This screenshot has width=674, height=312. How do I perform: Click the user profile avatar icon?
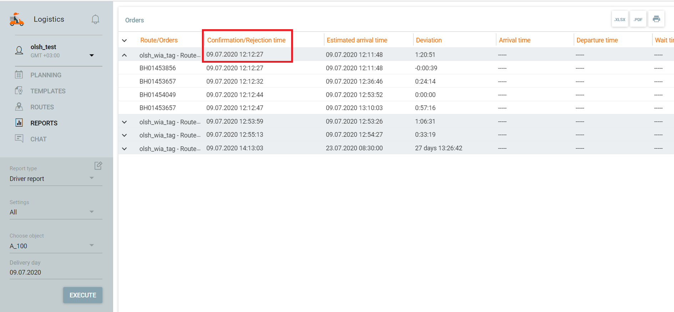pos(19,51)
